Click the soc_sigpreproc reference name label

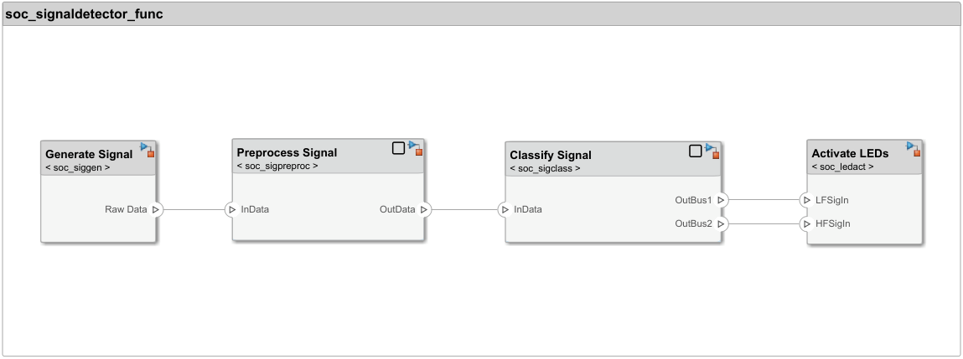(277, 166)
